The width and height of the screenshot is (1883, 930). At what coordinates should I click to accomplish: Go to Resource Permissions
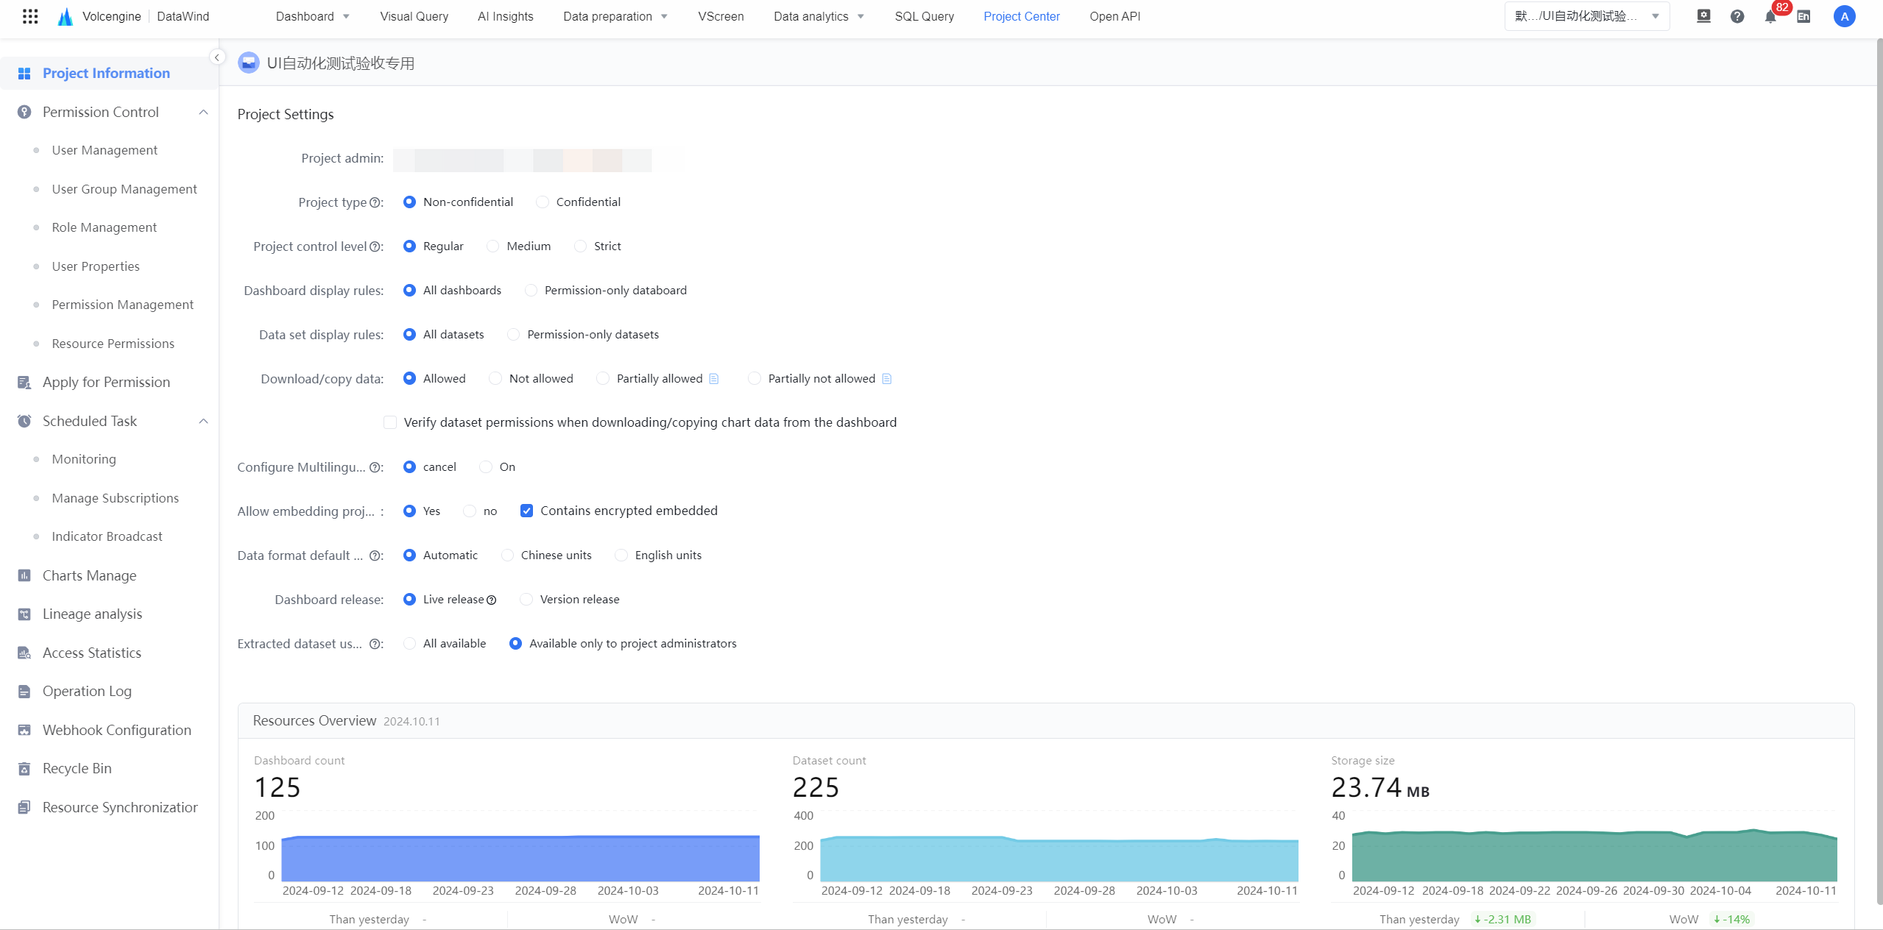pos(113,344)
